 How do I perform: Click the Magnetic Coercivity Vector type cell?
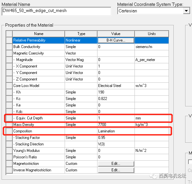pyautogui.click(x=81, y=53)
